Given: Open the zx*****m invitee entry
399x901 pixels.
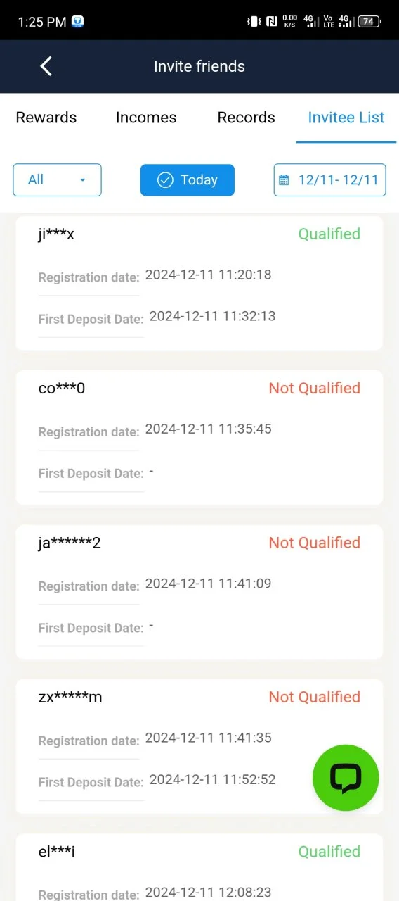Looking at the screenshot, I should pos(199,747).
